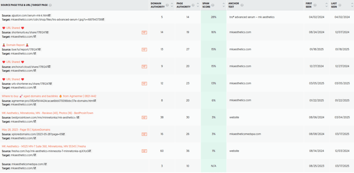Click ajjuston.com/serum-mk-k.html source URL
The image size is (354, 173).
click(x=30, y=16)
